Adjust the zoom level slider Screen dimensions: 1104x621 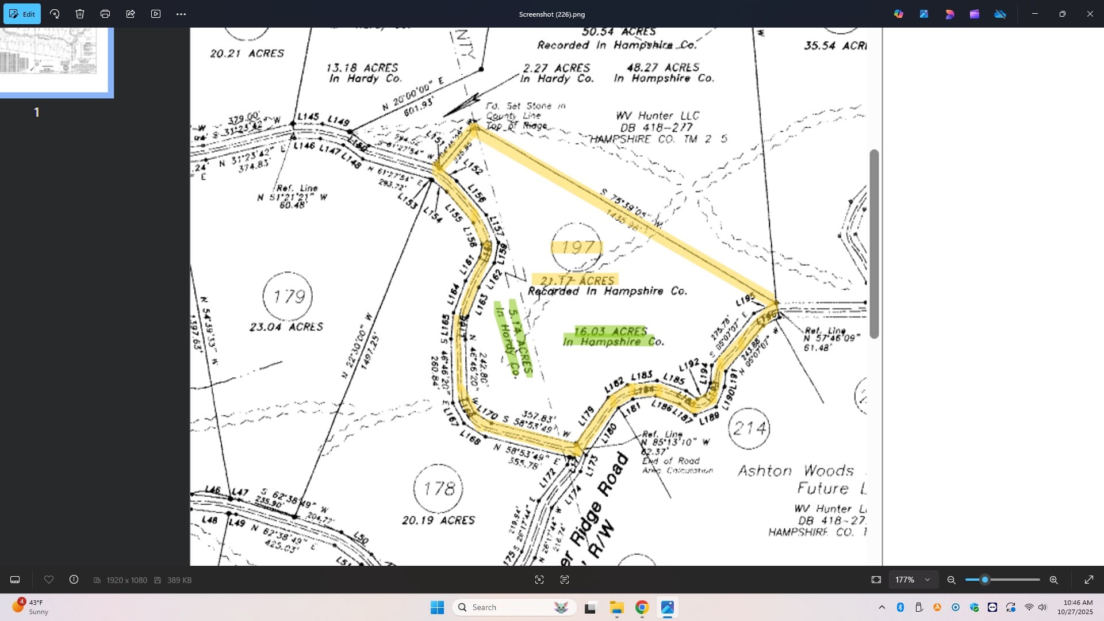985,580
